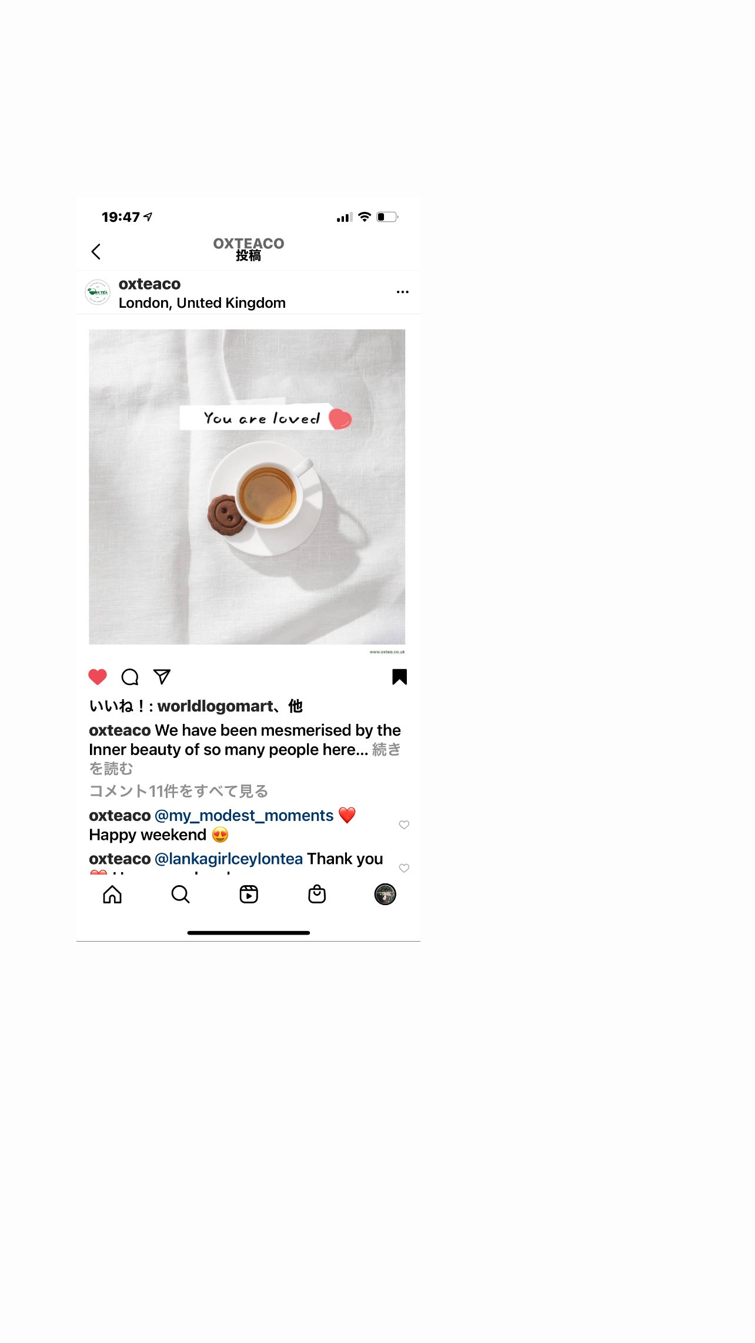
Task: Unlike the post with the red heart
Action: pyautogui.click(x=98, y=677)
